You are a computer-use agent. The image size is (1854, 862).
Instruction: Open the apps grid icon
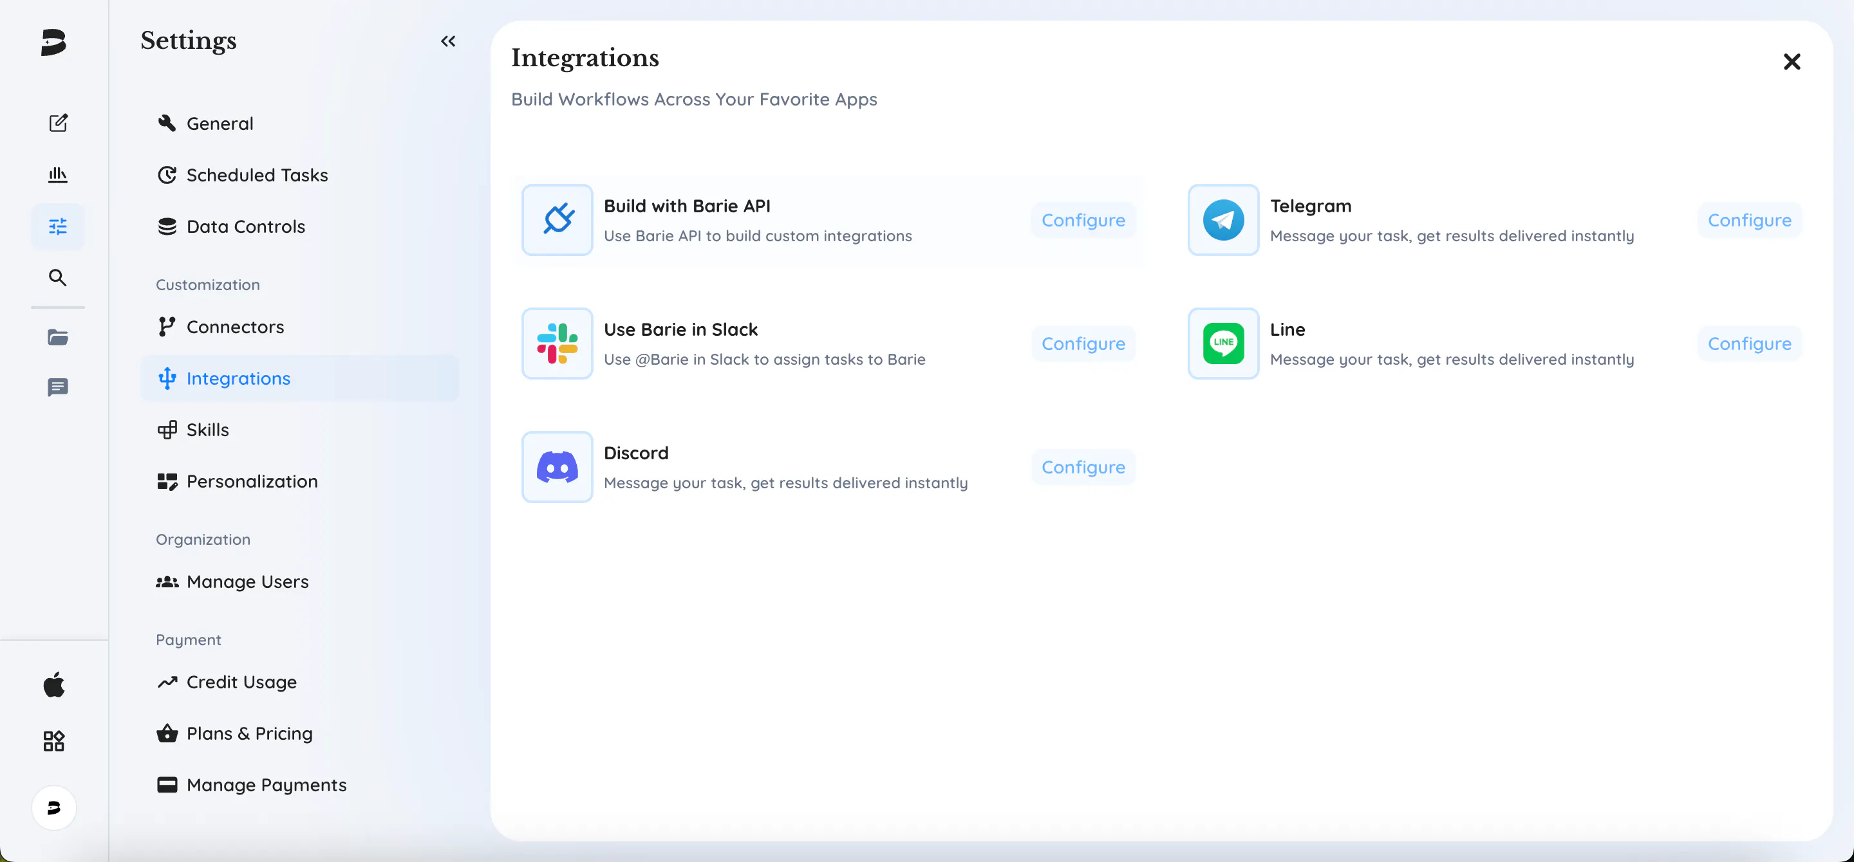tap(54, 740)
